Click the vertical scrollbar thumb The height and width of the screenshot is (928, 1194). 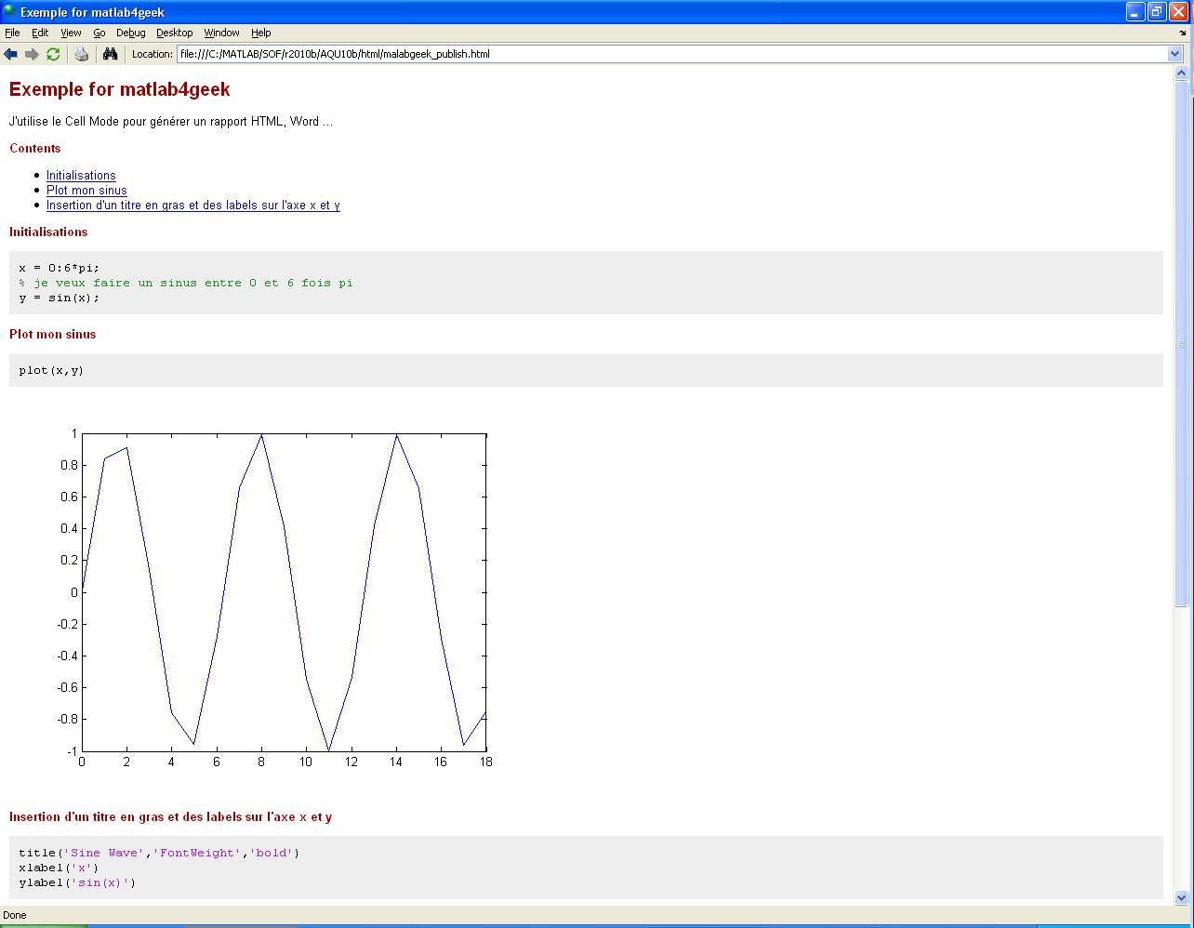[x=1182, y=344]
